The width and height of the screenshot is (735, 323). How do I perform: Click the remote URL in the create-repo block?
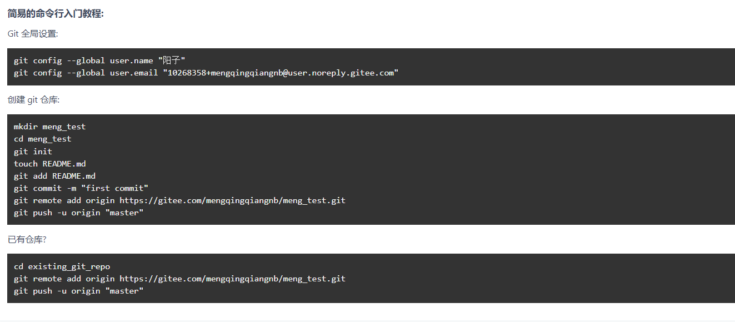pos(232,200)
